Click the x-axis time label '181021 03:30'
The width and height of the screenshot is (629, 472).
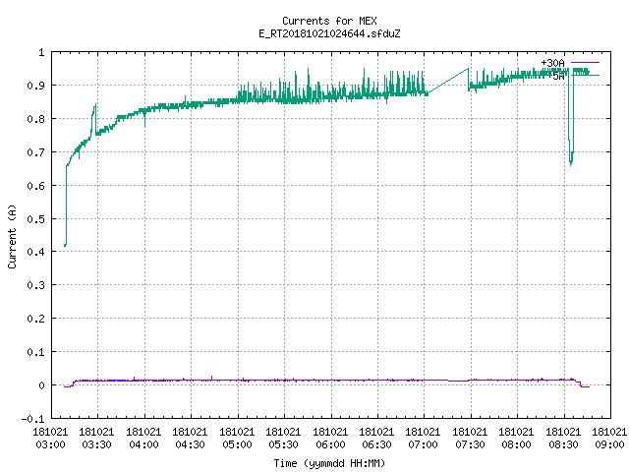(96, 439)
